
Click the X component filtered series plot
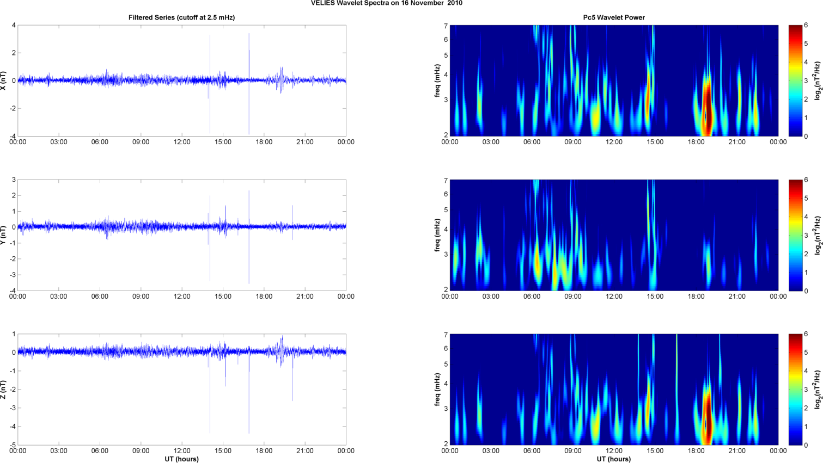point(181,81)
